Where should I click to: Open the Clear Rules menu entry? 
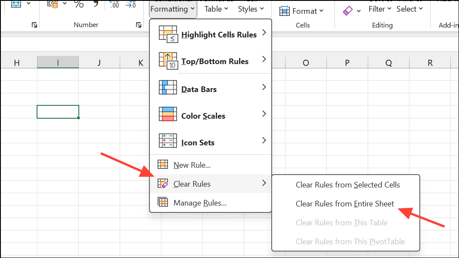point(192,184)
